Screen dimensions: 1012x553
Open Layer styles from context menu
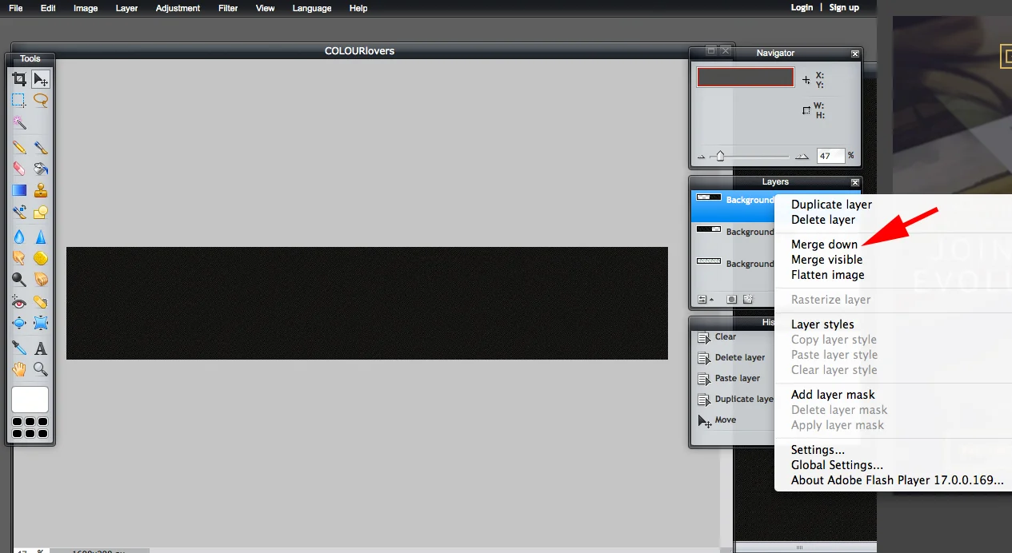(822, 324)
